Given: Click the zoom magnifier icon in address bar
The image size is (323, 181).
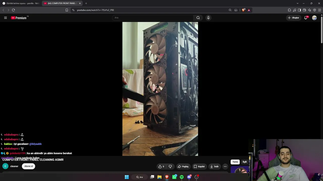Looking at the screenshot, I should [230, 10].
